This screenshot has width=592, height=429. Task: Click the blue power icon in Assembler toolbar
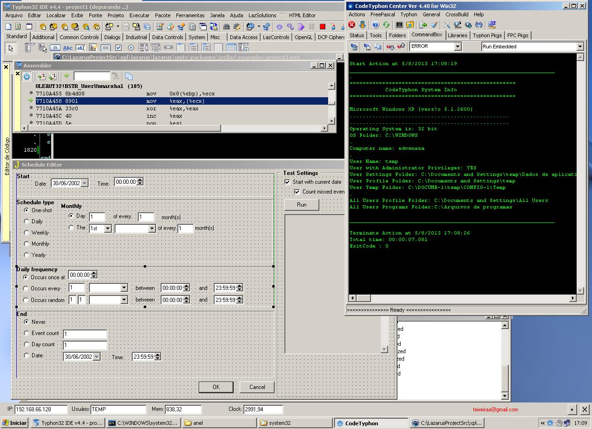tap(27, 76)
